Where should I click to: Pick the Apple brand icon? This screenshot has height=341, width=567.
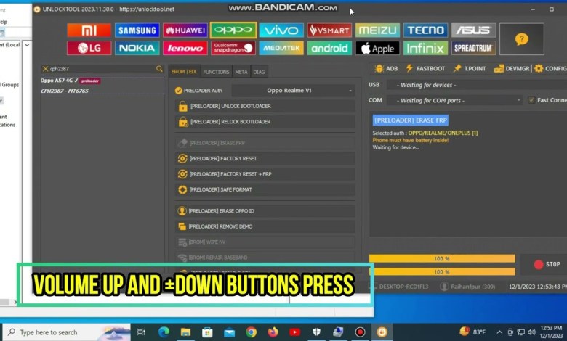tap(377, 48)
